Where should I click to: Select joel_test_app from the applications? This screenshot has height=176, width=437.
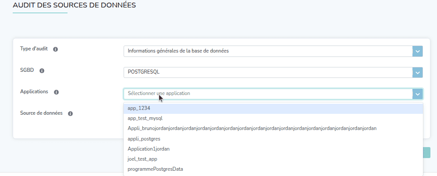[x=142, y=159]
